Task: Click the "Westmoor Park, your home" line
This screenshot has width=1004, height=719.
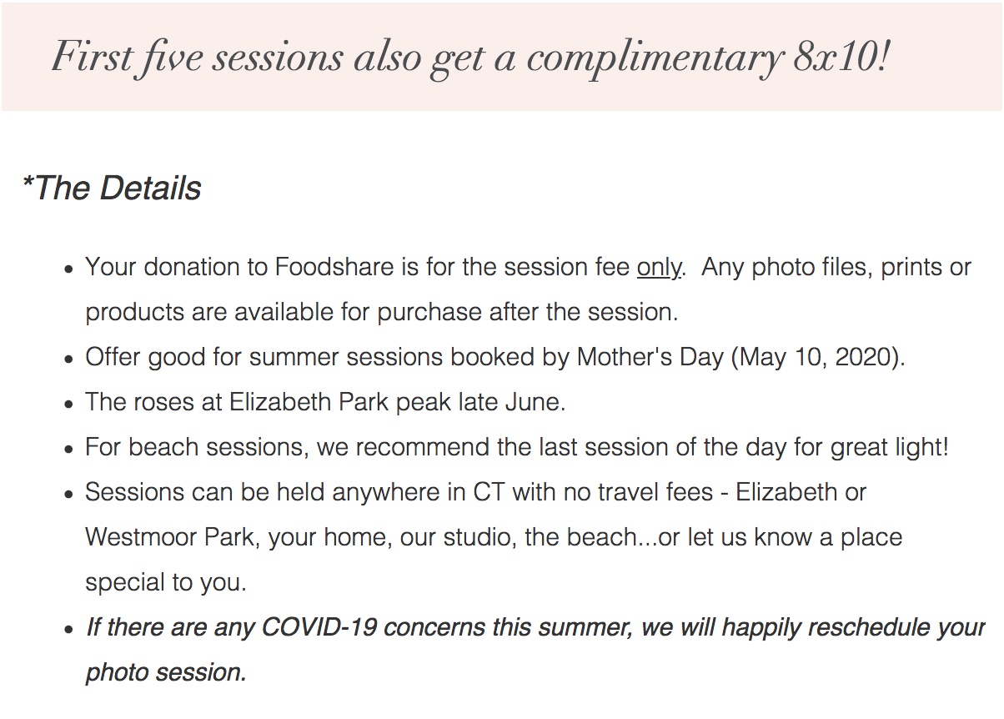Action: (x=494, y=538)
